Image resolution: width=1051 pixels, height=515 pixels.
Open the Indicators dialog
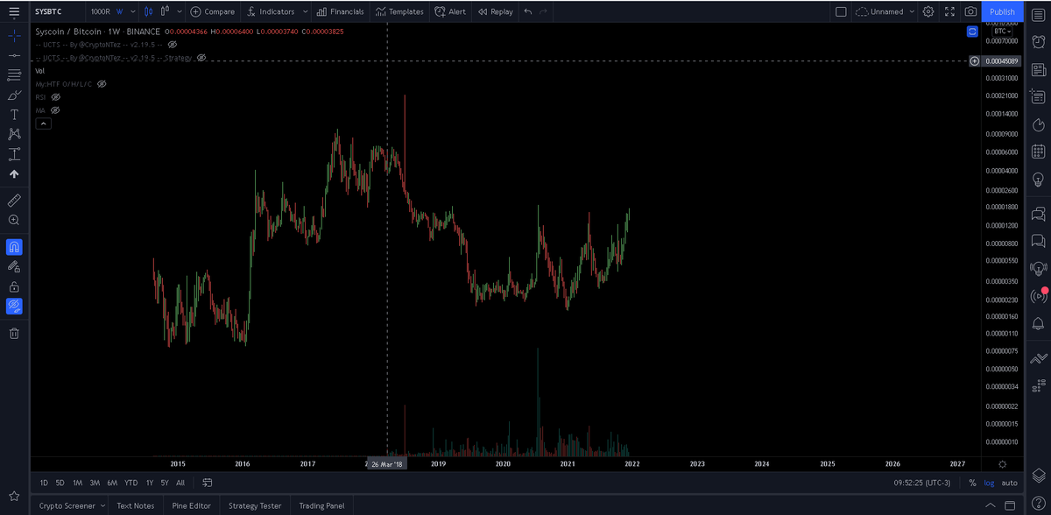[271, 11]
